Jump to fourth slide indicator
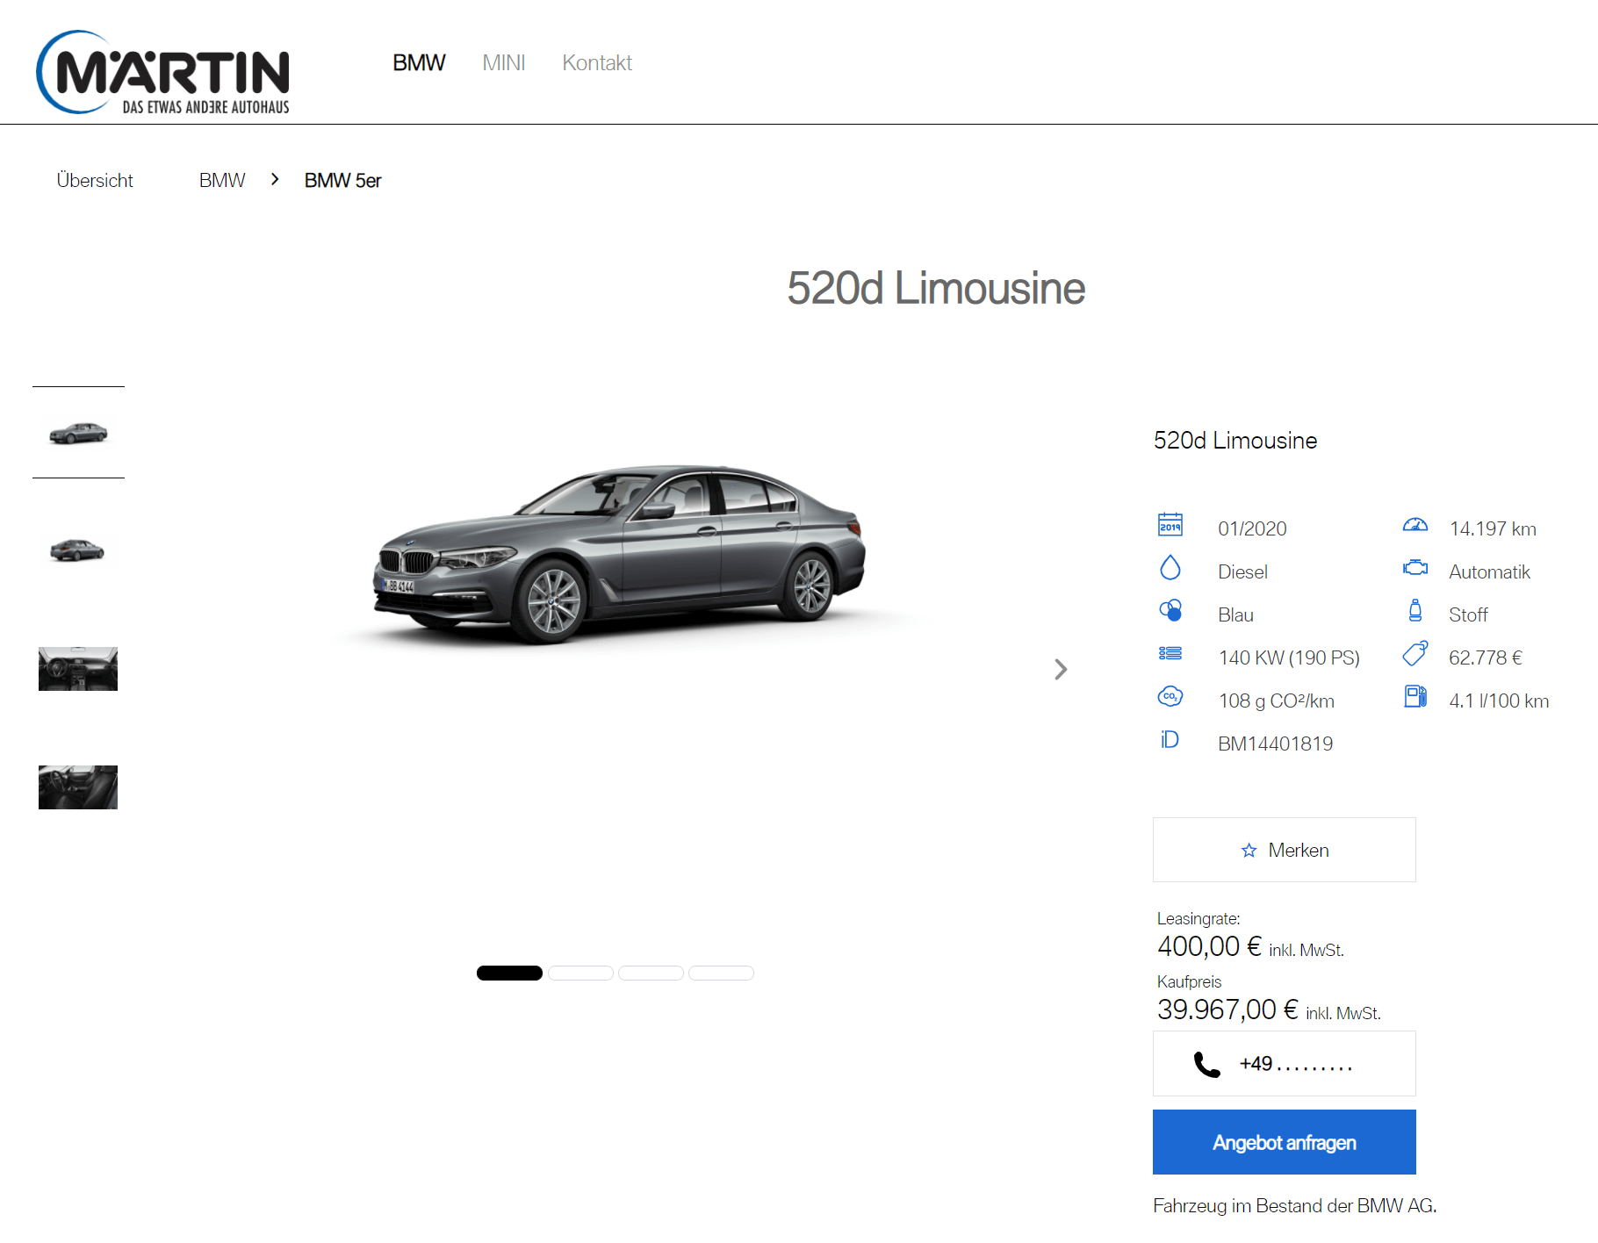The image size is (1598, 1243). (x=721, y=973)
